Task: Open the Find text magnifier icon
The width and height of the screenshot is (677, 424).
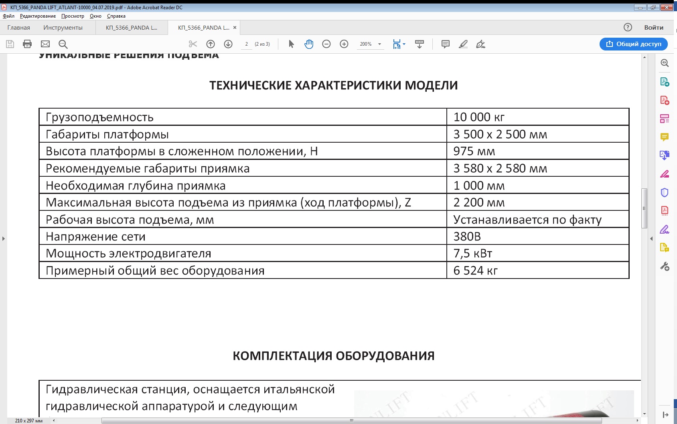Action: coord(63,44)
